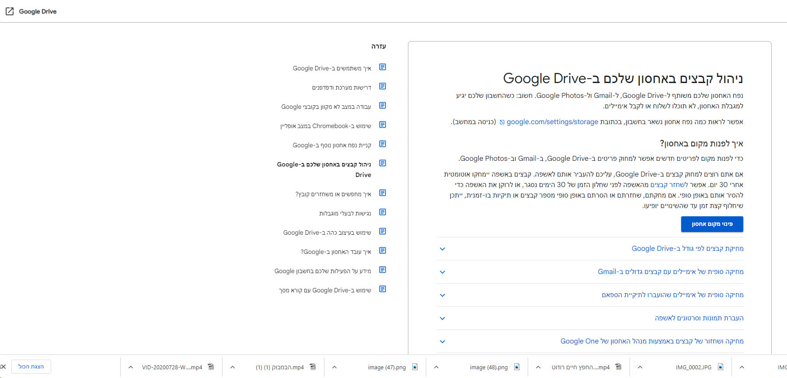Click the article icon for the 'קורא מסך' topic
This screenshot has height=378, width=787.
point(383,289)
